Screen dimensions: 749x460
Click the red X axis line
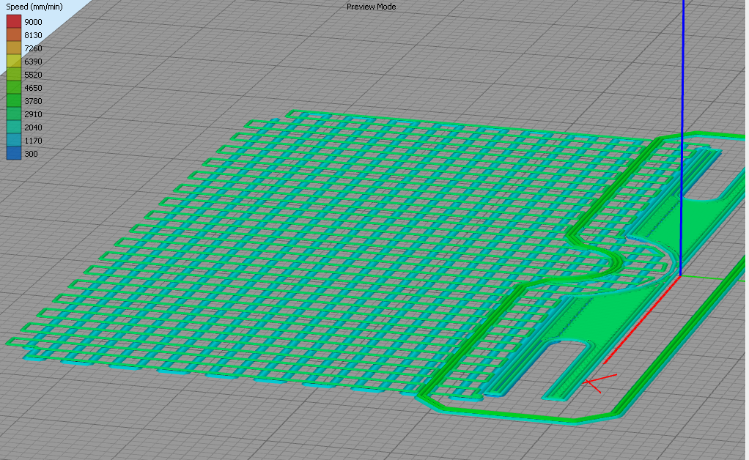tap(641, 319)
